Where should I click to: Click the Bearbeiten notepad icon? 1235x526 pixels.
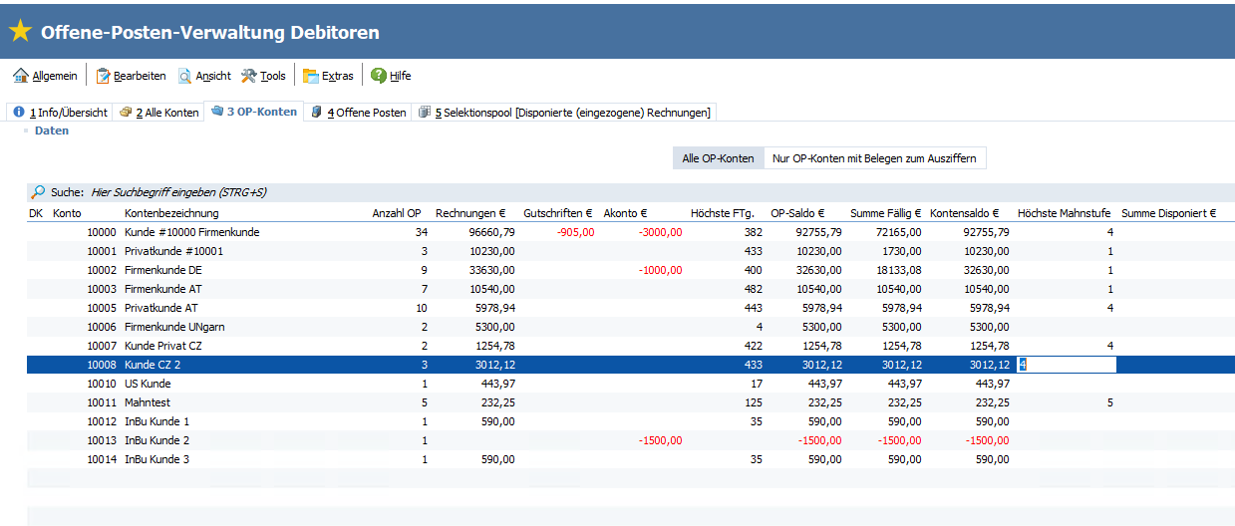tap(103, 76)
